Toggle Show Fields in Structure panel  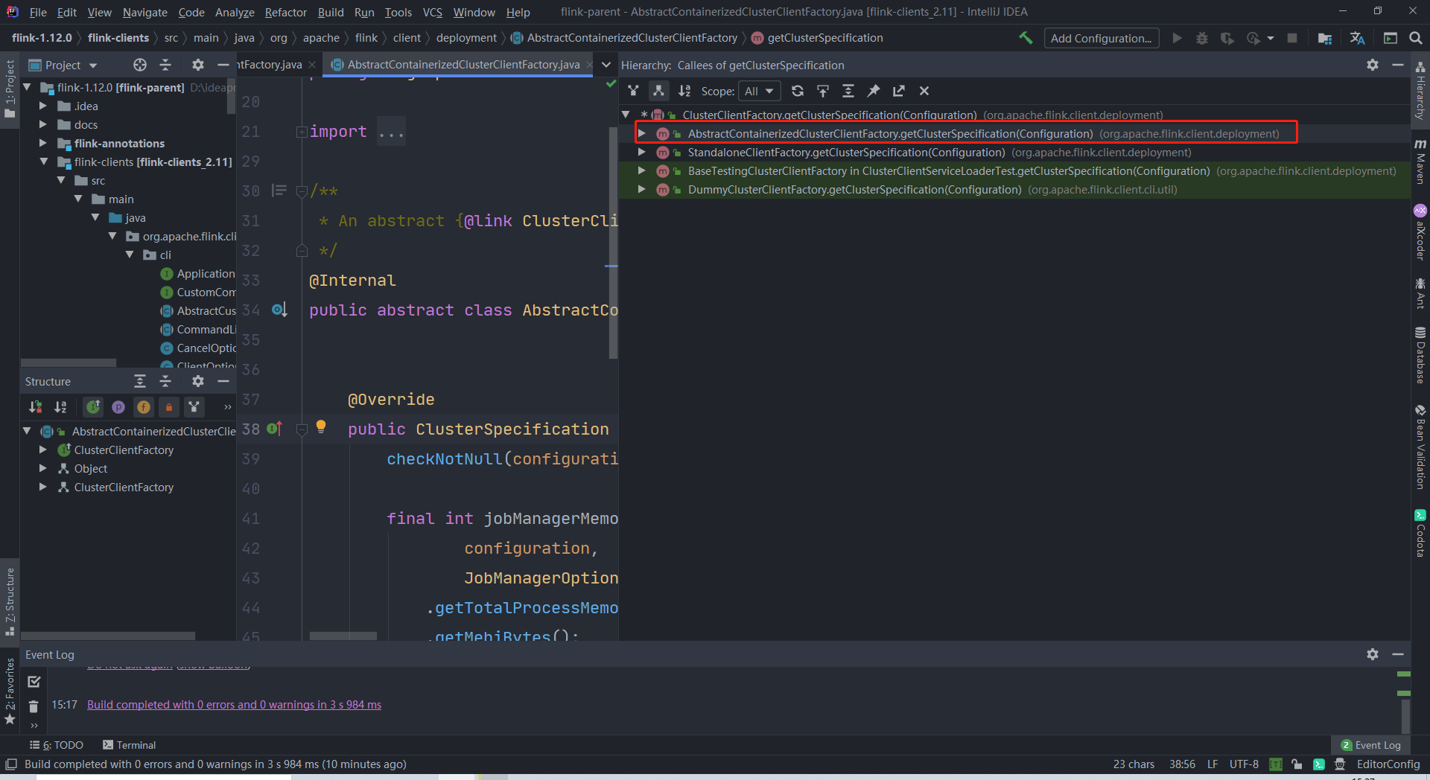(144, 407)
